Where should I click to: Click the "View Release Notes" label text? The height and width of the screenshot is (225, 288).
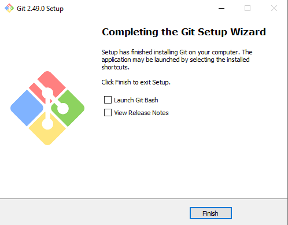tap(141, 113)
